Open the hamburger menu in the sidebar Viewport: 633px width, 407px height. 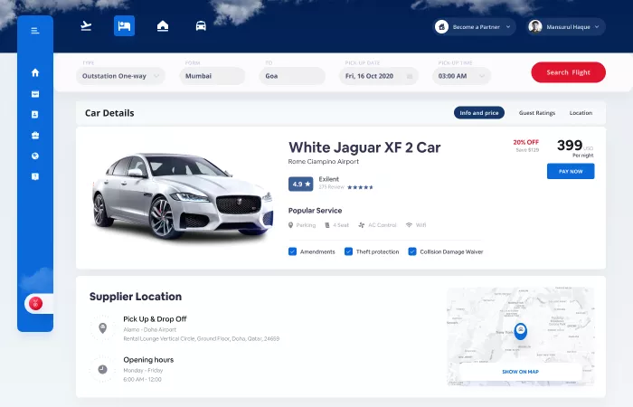tap(35, 31)
